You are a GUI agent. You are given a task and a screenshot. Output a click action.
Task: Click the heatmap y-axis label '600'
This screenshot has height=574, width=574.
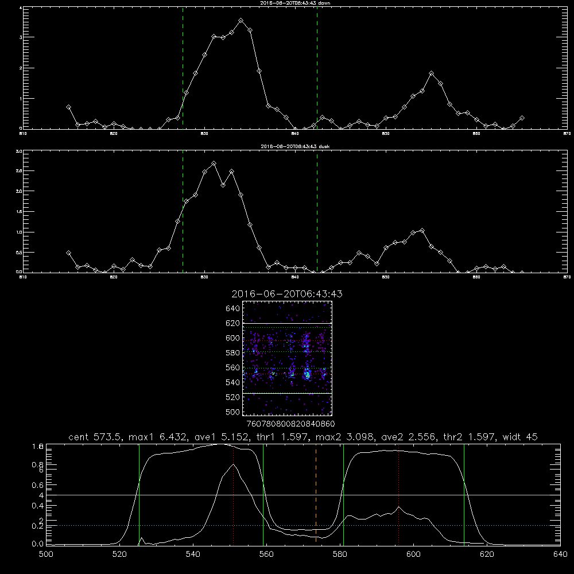(x=232, y=338)
